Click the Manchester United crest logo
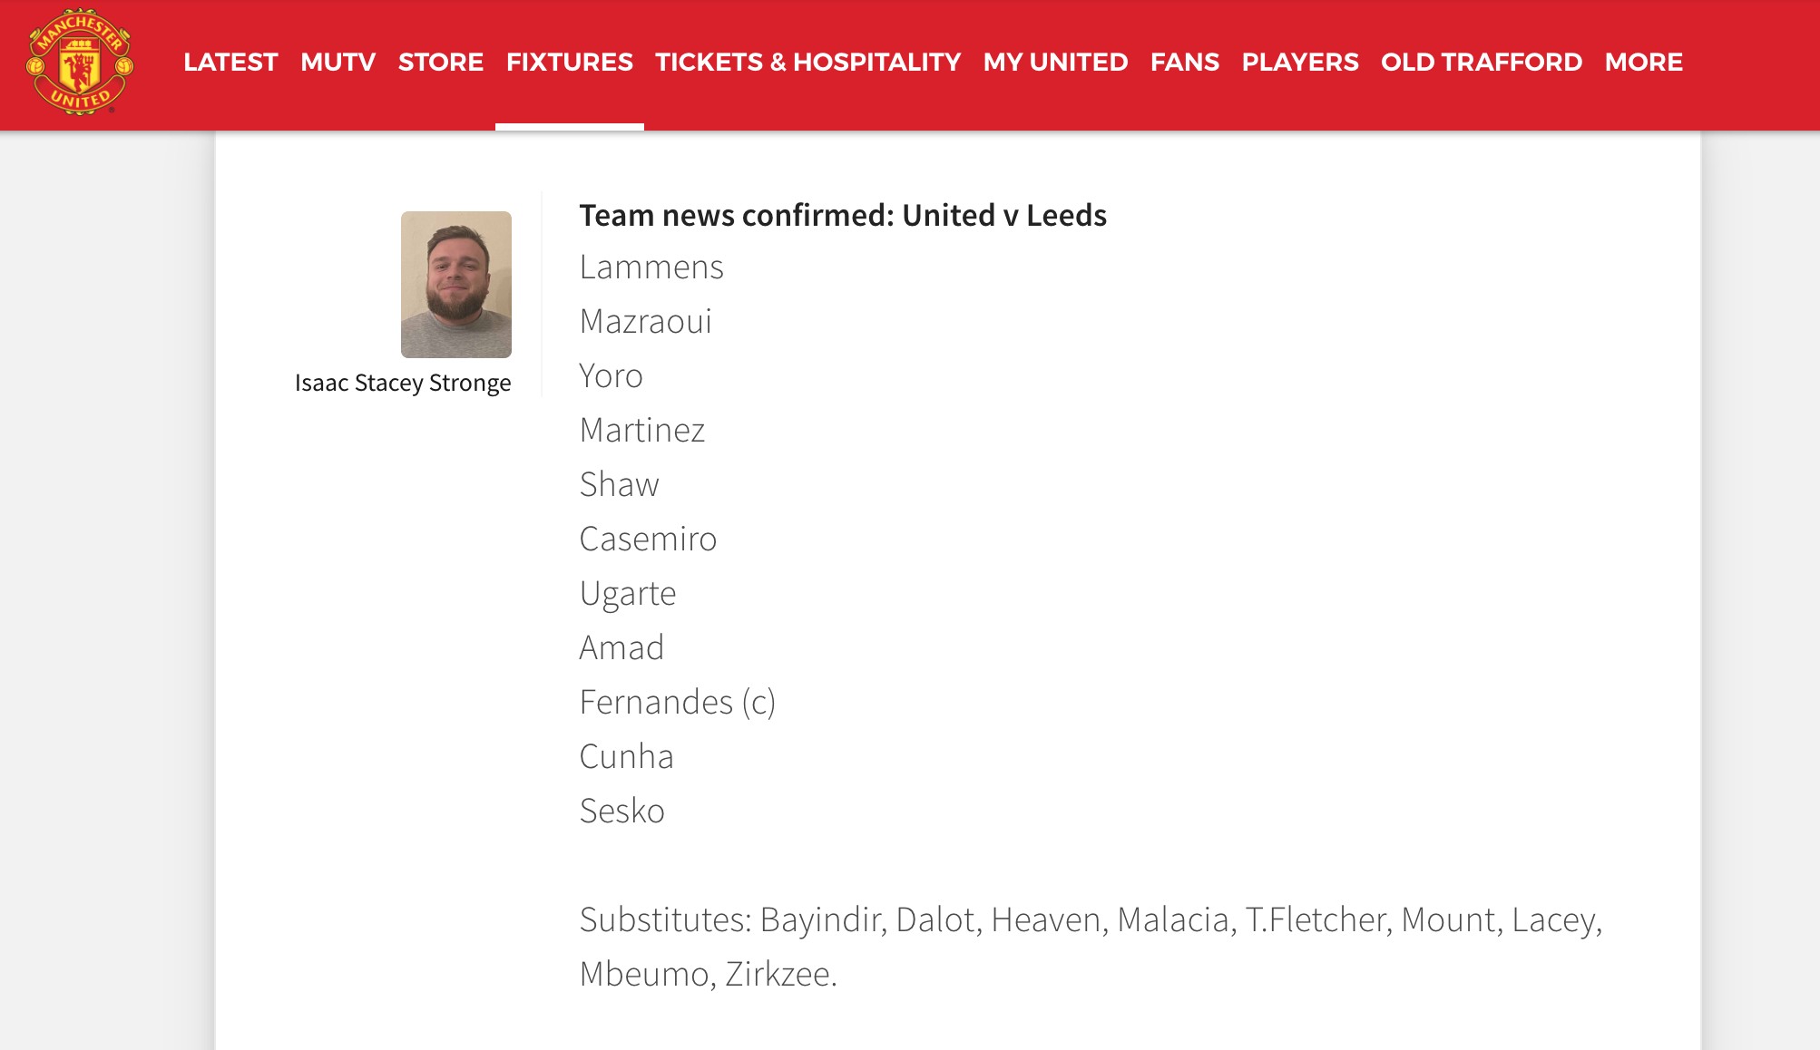This screenshot has height=1050, width=1820. coord(80,62)
